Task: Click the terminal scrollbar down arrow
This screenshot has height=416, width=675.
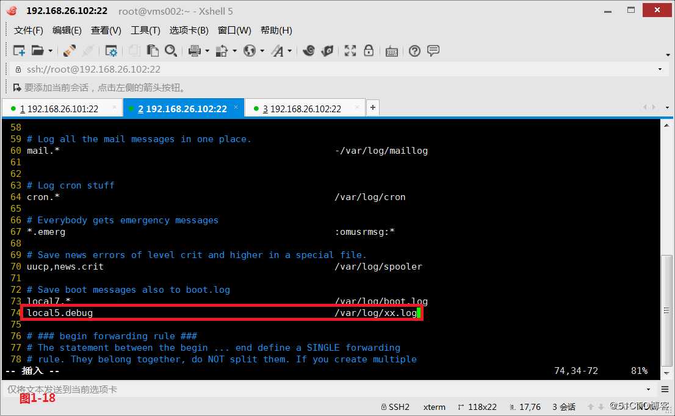Action: 666,373
